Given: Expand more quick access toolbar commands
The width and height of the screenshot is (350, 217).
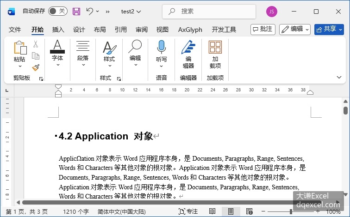Looking at the screenshot, I should coord(107,12).
